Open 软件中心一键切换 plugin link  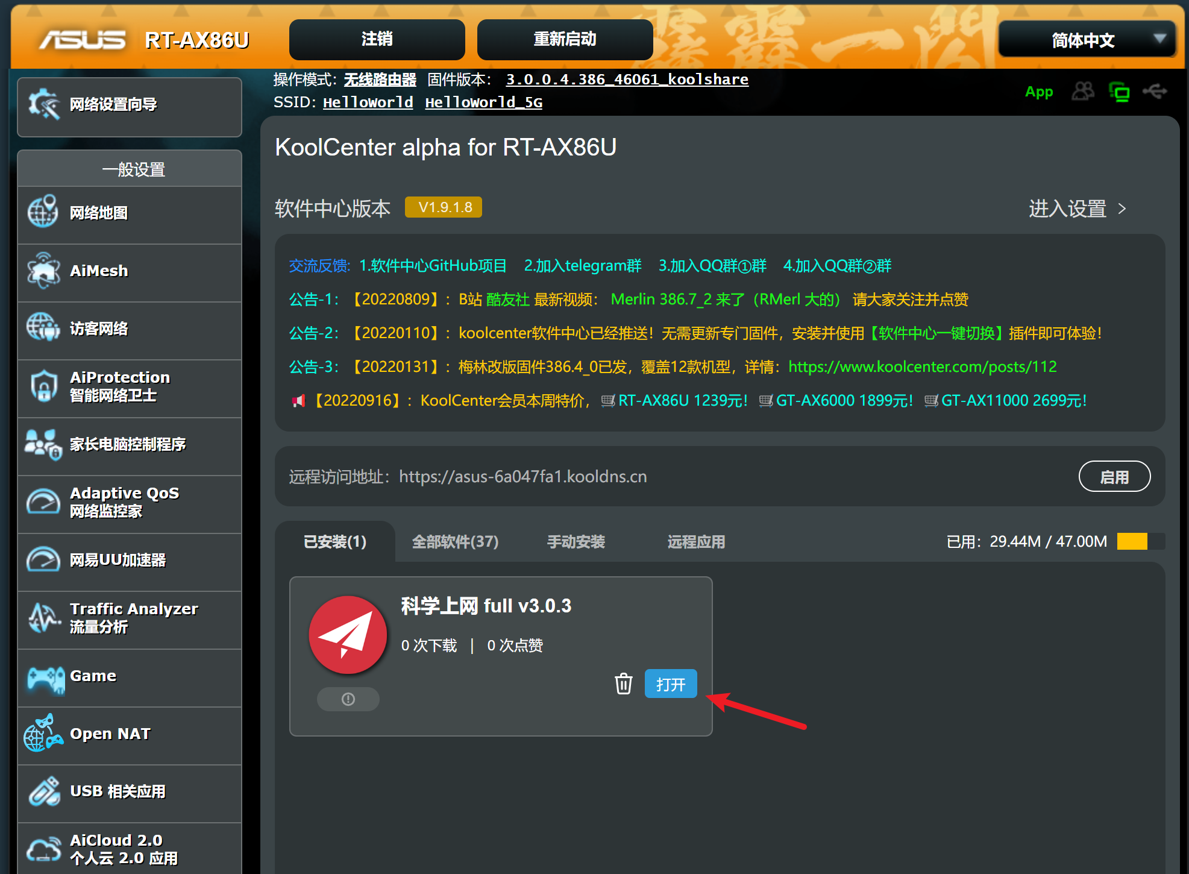[x=935, y=333]
